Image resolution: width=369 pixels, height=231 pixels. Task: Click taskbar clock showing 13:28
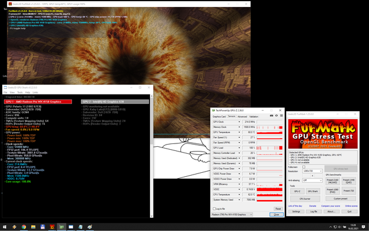pyautogui.click(x=353, y=227)
